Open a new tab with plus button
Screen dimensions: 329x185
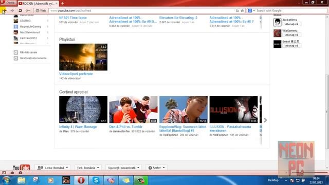(62, 4)
